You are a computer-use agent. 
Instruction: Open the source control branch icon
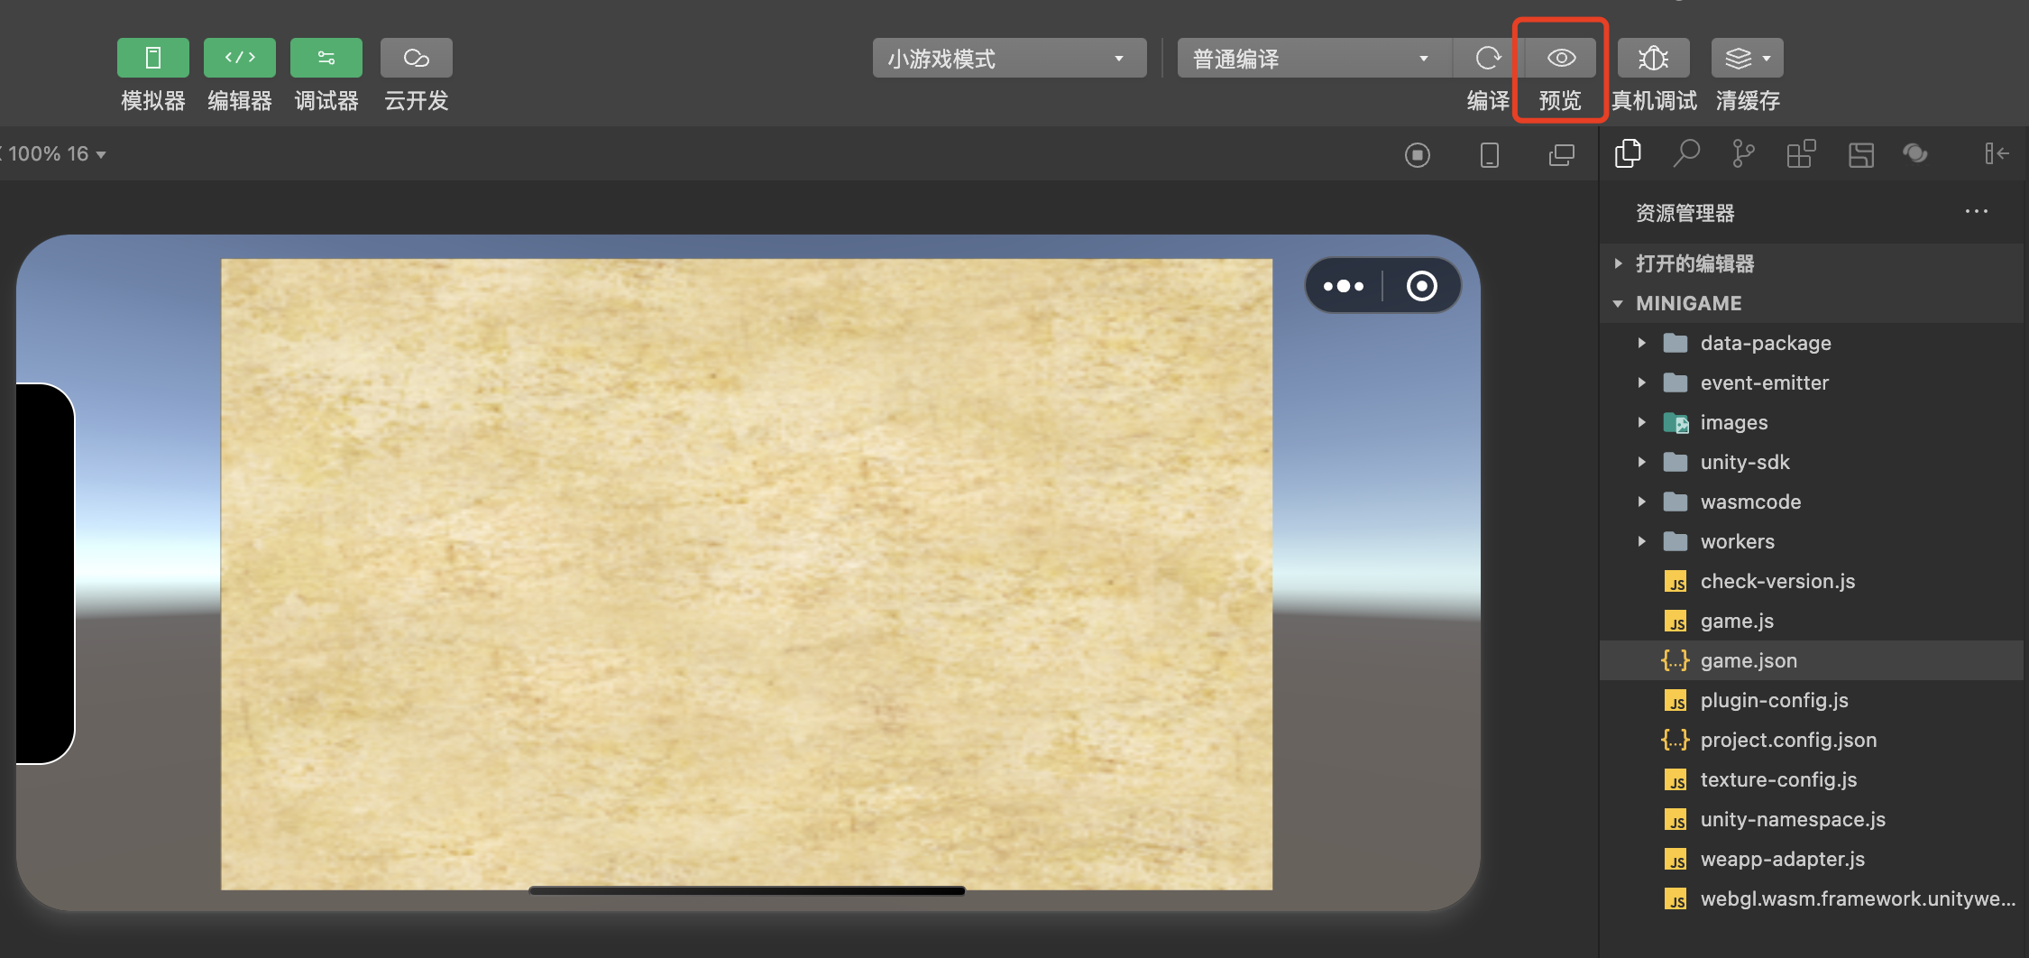pos(1743,154)
